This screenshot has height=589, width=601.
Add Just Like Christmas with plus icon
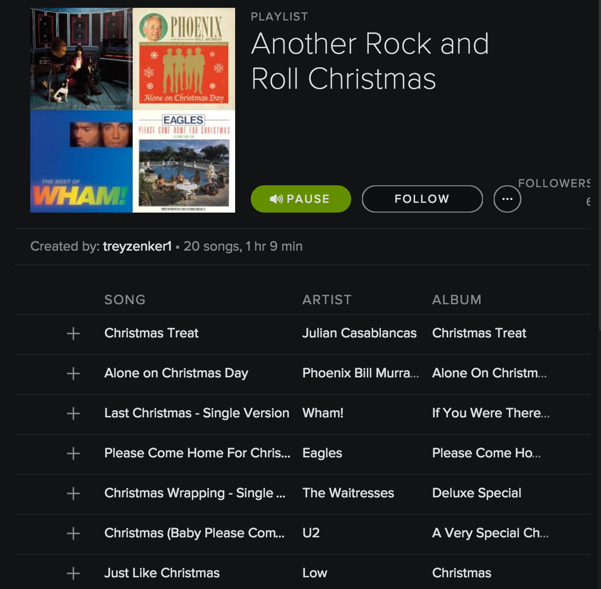tap(73, 573)
